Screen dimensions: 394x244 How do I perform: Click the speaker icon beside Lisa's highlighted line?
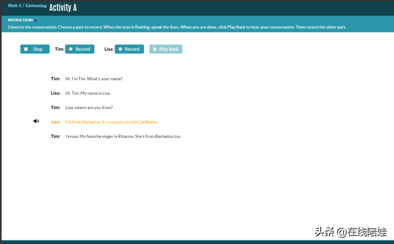tap(36, 121)
